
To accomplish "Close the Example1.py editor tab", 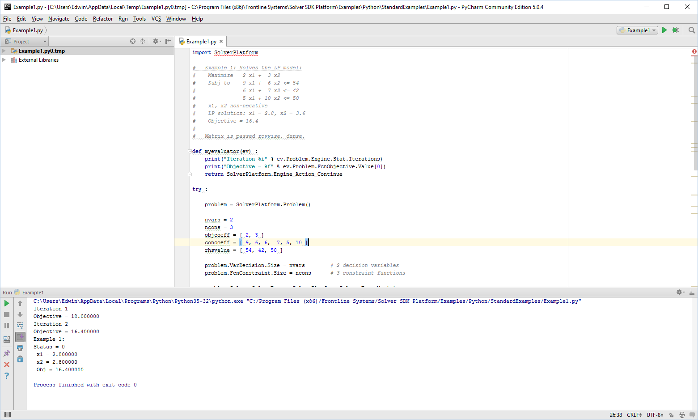I will tap(221, 42).
